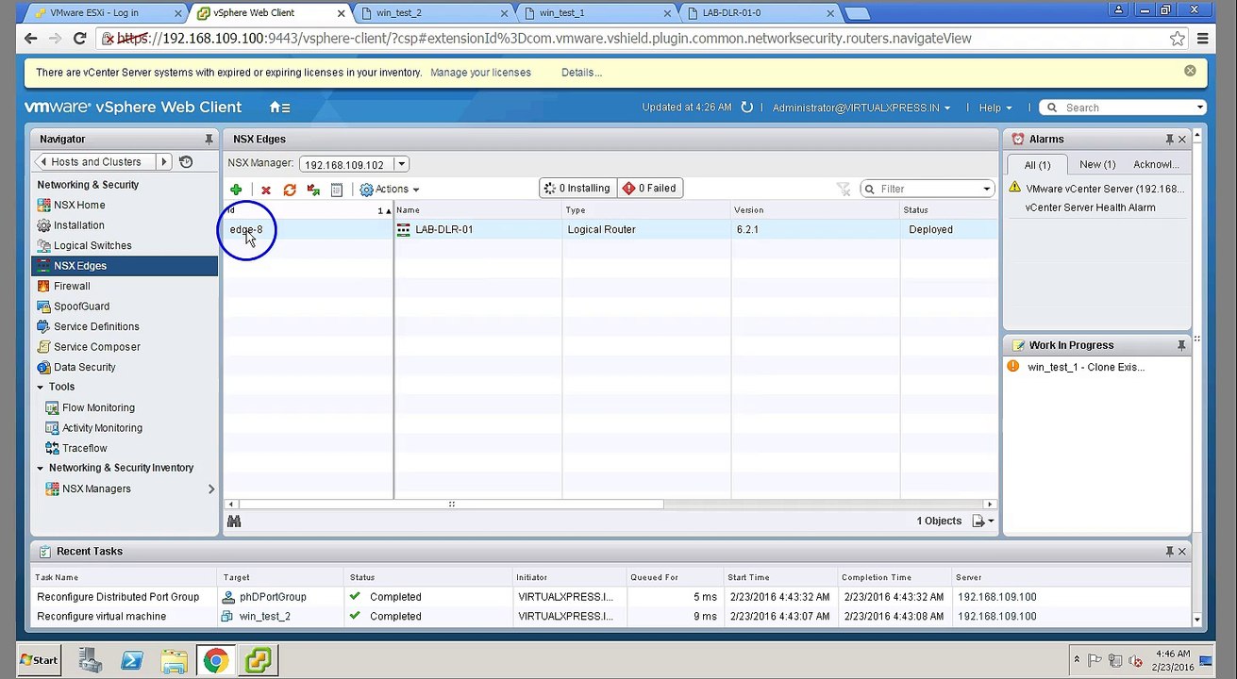The width and height of the screenshot is (1237, 679).
Task: Click the 0 Failed status button
Action: pyautogui.click(x=650, y=189)
